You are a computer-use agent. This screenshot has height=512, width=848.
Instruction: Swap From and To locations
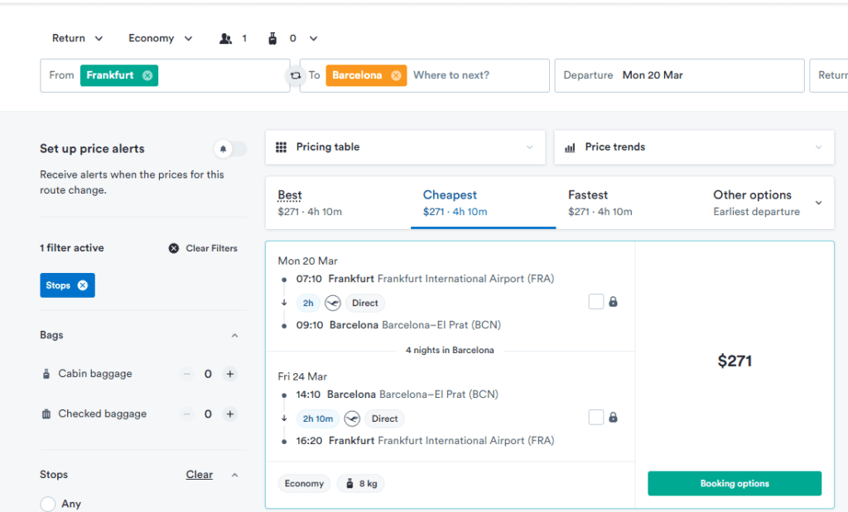coord(296,74)
